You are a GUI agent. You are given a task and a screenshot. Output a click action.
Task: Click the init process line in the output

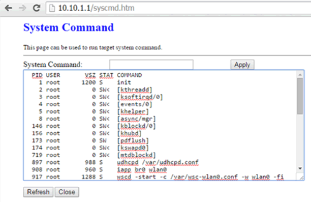coord(81,82)
